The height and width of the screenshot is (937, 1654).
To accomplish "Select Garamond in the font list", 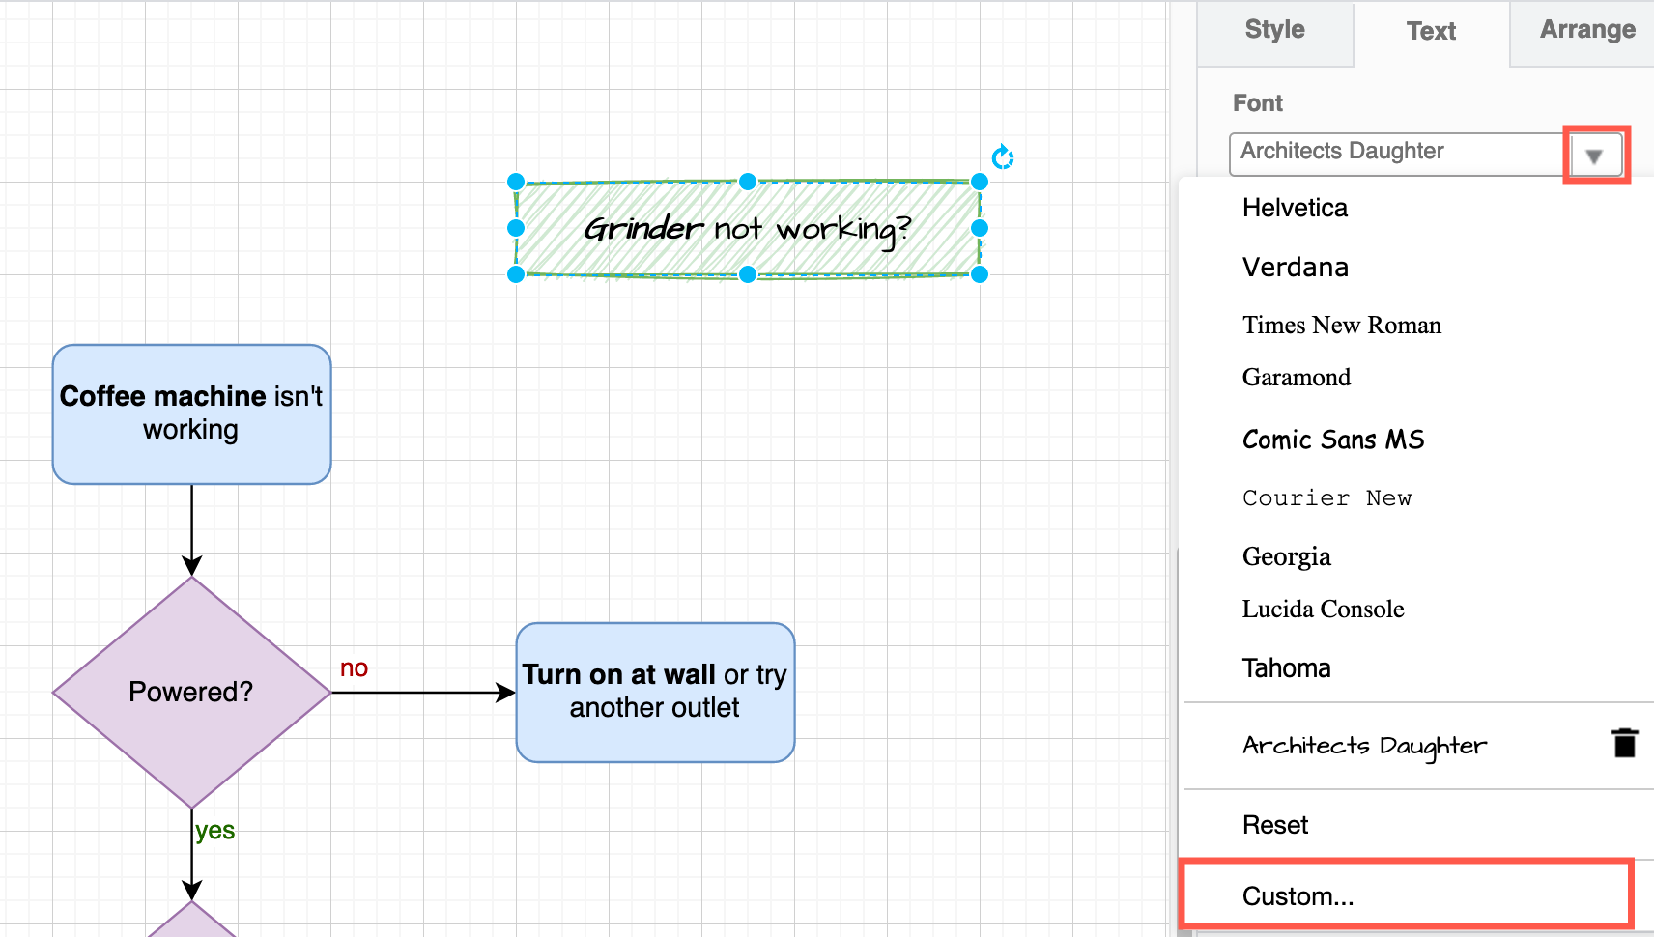I will [1297, 378].
